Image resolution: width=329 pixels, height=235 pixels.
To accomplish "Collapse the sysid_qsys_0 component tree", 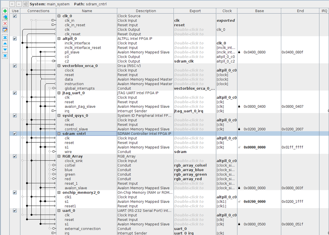I will [x=59, y=115].
